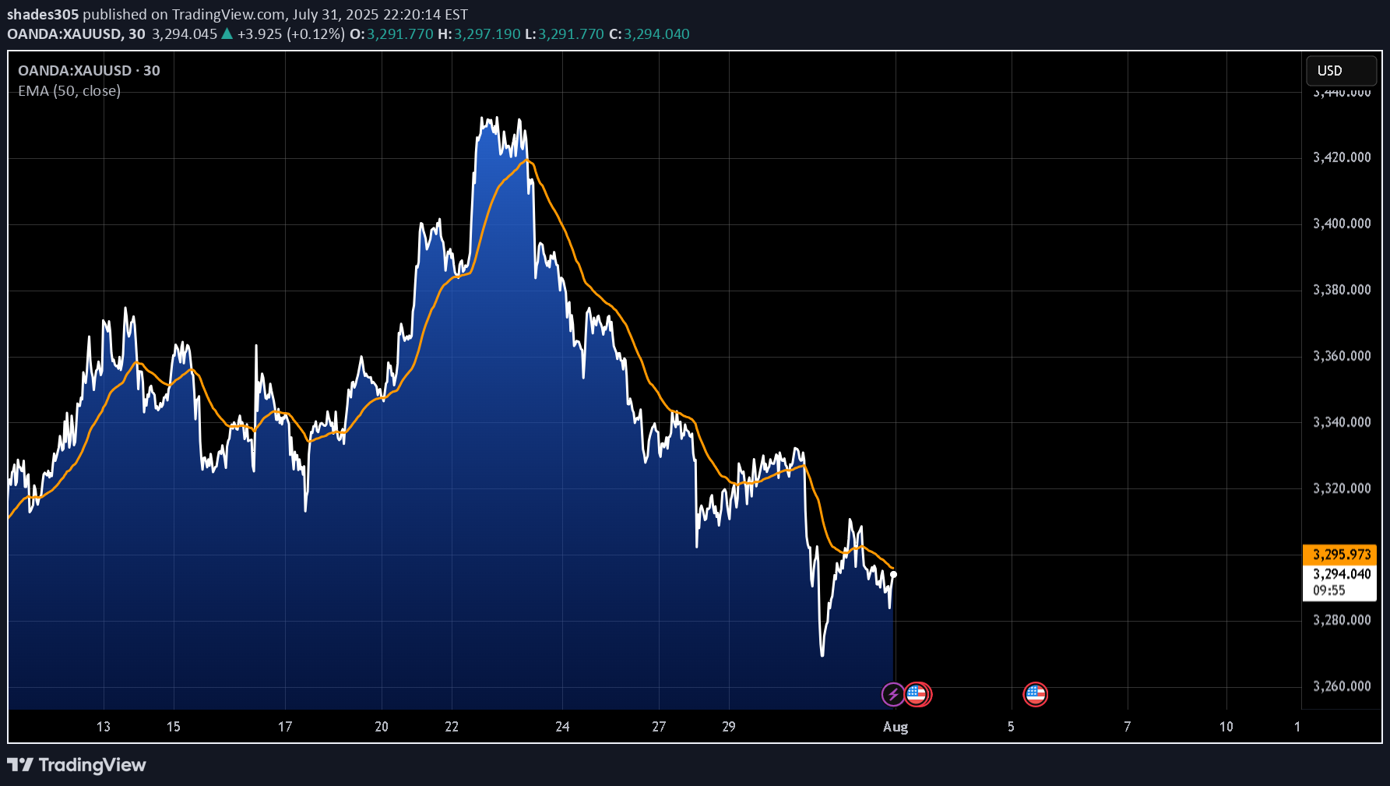Select the EMA (50, close) indicator legend
This screenshot has width=1390, height=786.
pyautogui.click(x=69, y=91)
